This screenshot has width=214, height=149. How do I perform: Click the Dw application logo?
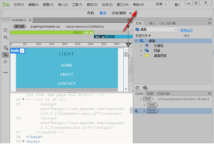click(6, 4)
